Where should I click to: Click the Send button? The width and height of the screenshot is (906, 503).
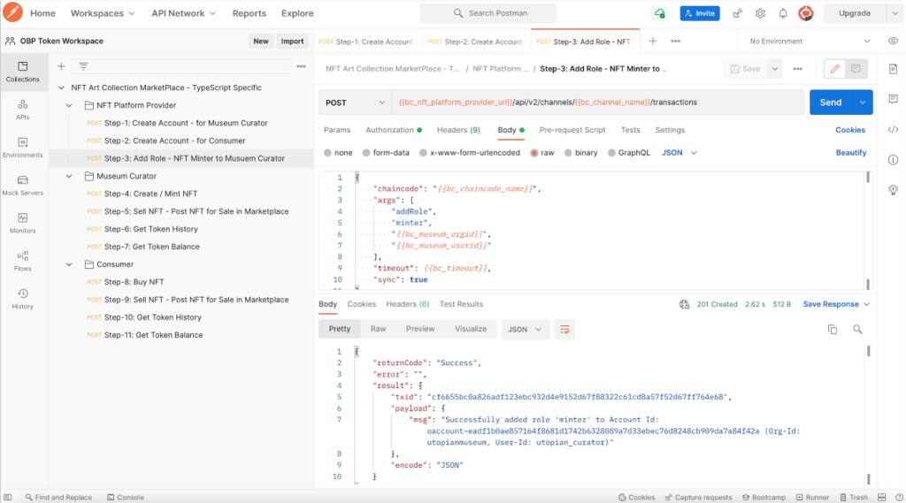[x=831, y=103]
